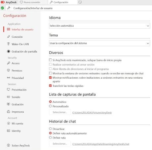Open Wake-On-LAN settings section
The width and height of the screenshot is (152, 150).
click(20, 44)
